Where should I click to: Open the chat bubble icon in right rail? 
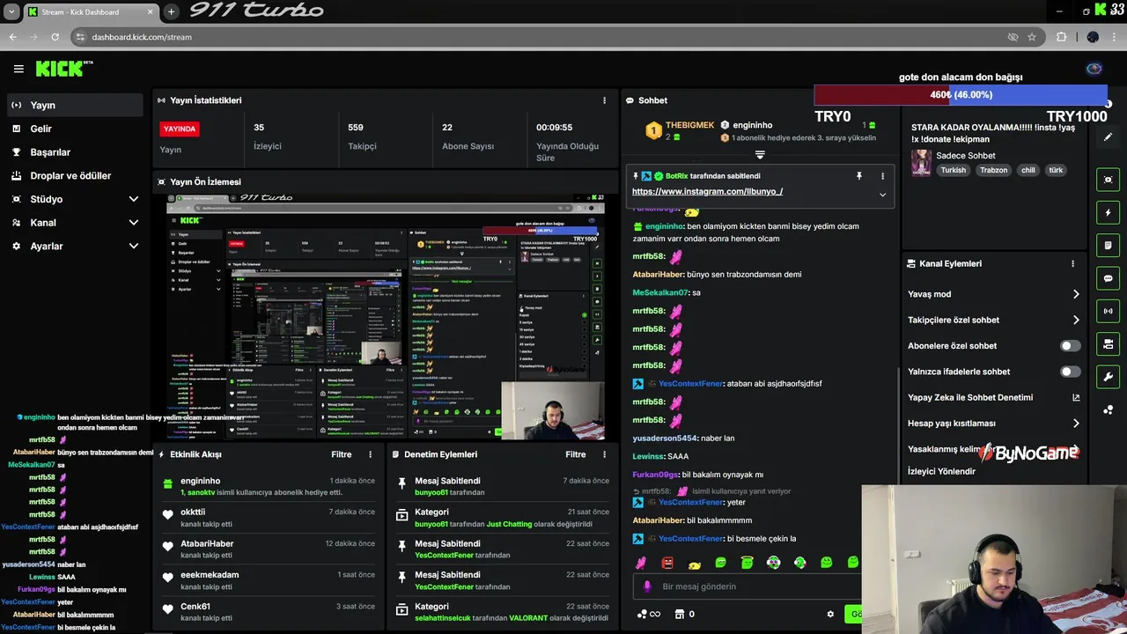tap(1108, 278)
